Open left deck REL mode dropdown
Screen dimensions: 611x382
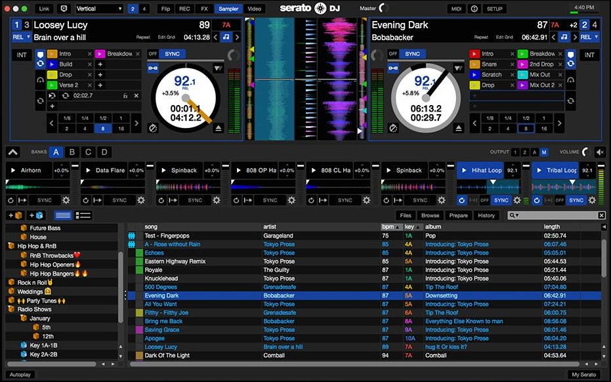pos(22,37)
